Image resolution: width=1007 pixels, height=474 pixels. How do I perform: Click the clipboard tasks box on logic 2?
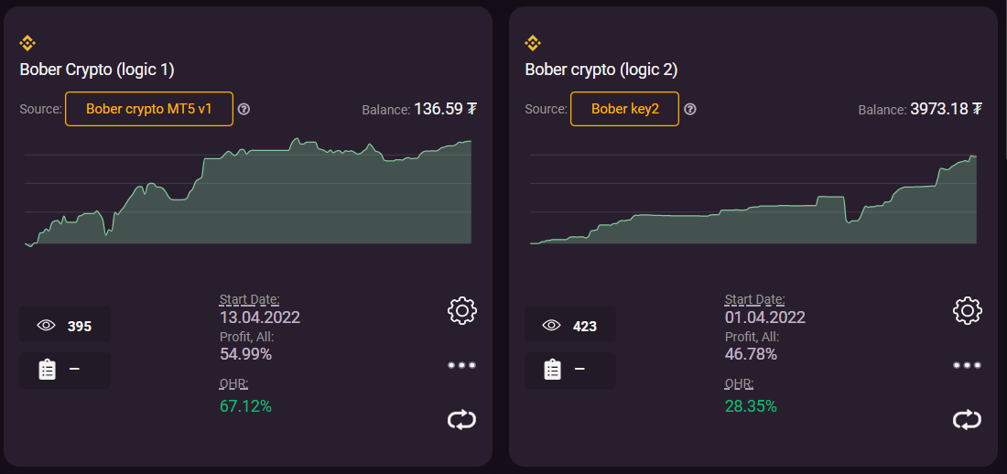point(570,370)
